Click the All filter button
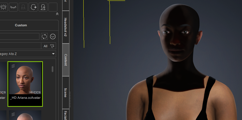Viewport: 242px width, 120px height. (46, 46)
